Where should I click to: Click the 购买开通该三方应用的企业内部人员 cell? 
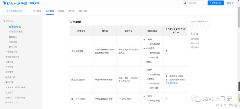pos(128,80)
